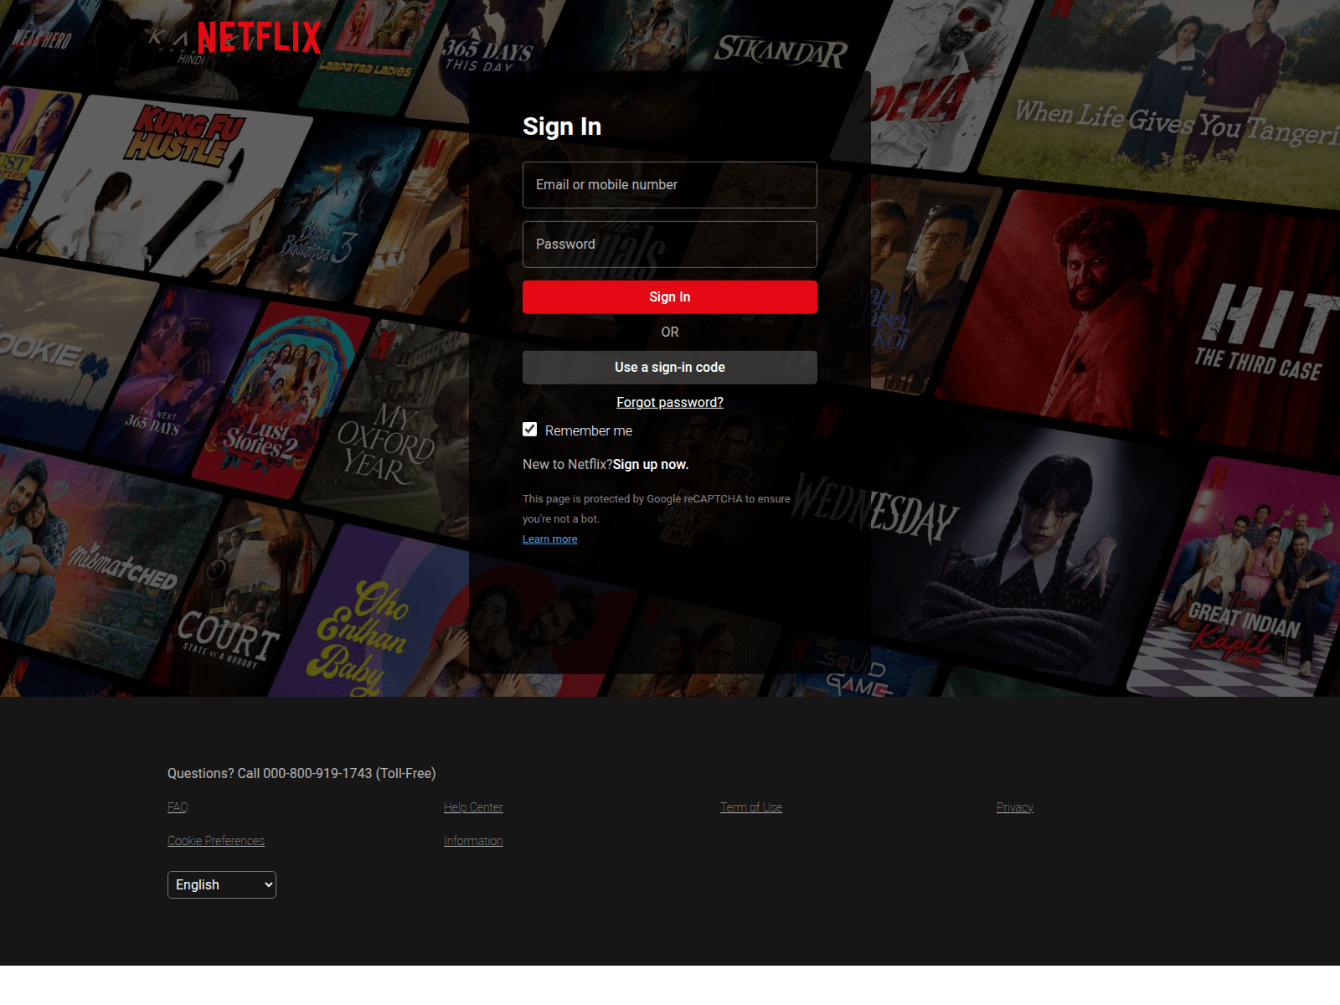Open reCAPTCHA Learn more link
The width and height of the screenshot is (1340, 1005).
pyautogui.click(x=549, y=539)
